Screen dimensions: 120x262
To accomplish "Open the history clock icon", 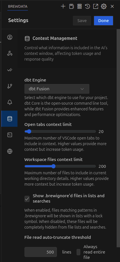I will 88,7.
